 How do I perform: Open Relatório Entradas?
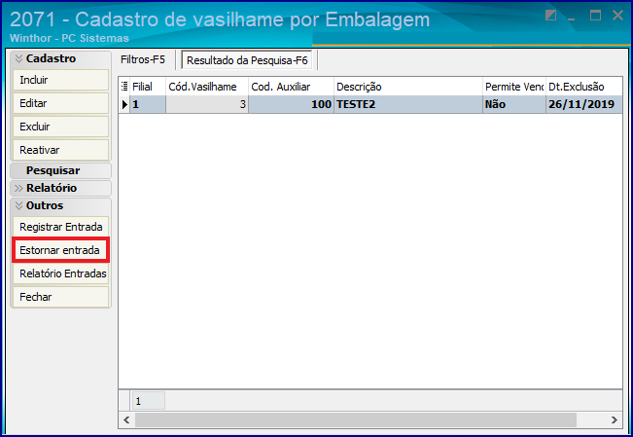coord(60,273)
